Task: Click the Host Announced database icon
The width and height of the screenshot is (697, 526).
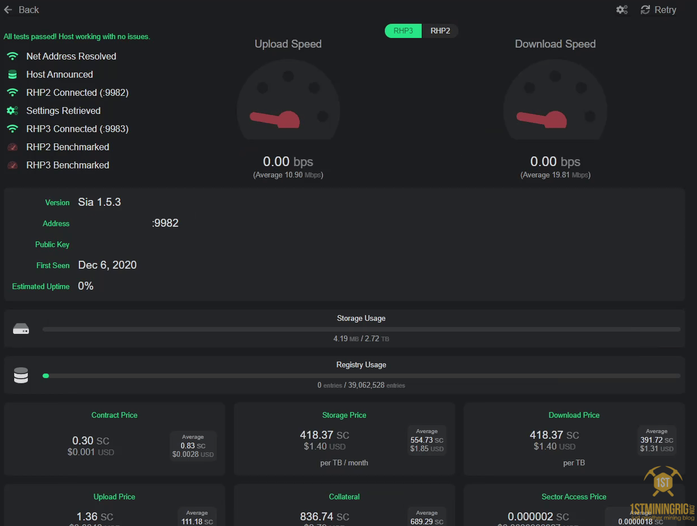Action: [x=12, y=74]
